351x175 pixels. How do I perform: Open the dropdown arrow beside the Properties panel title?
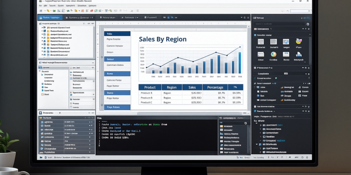point(60,113)
